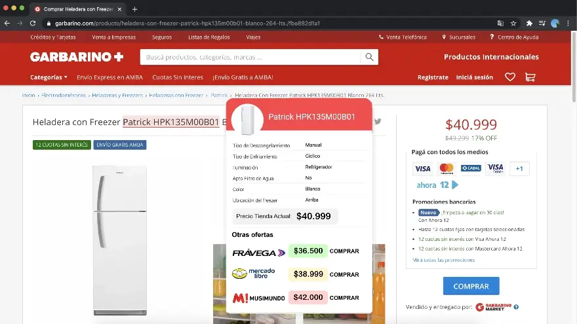The height and width of the screenshot is (324, 577).
Task: Open Viajes in top bar
Action: click(x=253, y=37)
